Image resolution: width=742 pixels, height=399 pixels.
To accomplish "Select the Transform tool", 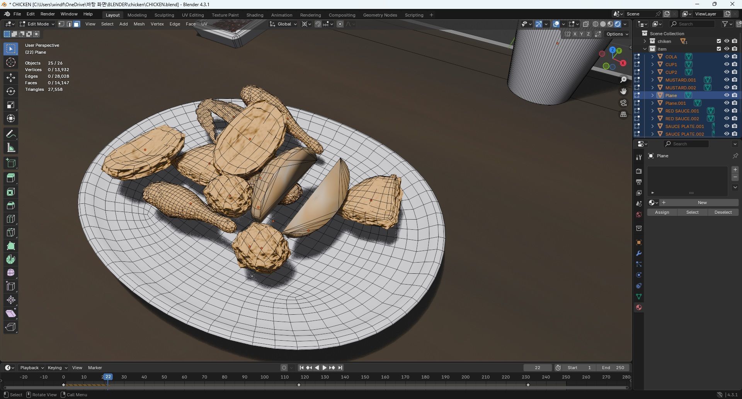I will click(x=11, y=118).
